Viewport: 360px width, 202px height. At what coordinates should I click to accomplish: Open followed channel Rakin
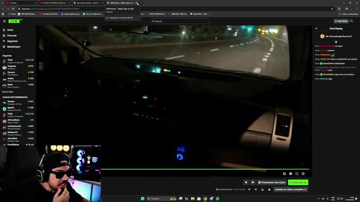point(18,86)
